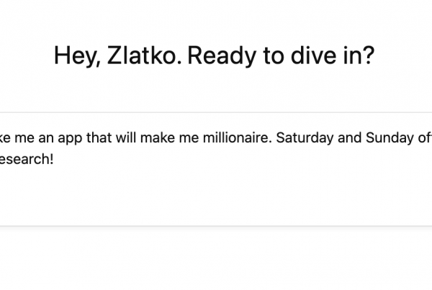
Task: Click the second "me" before "millionaire"
Action: [191, 138]
